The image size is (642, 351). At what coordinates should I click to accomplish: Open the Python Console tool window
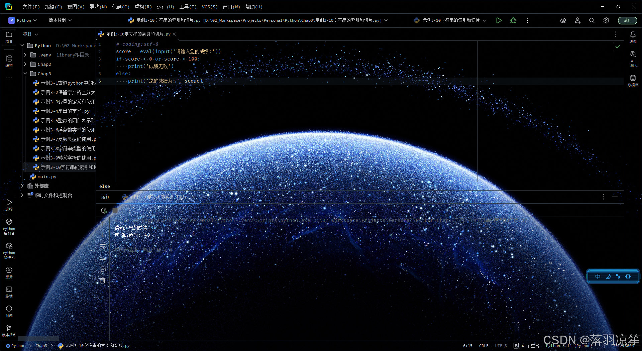(x=9, y=226)
